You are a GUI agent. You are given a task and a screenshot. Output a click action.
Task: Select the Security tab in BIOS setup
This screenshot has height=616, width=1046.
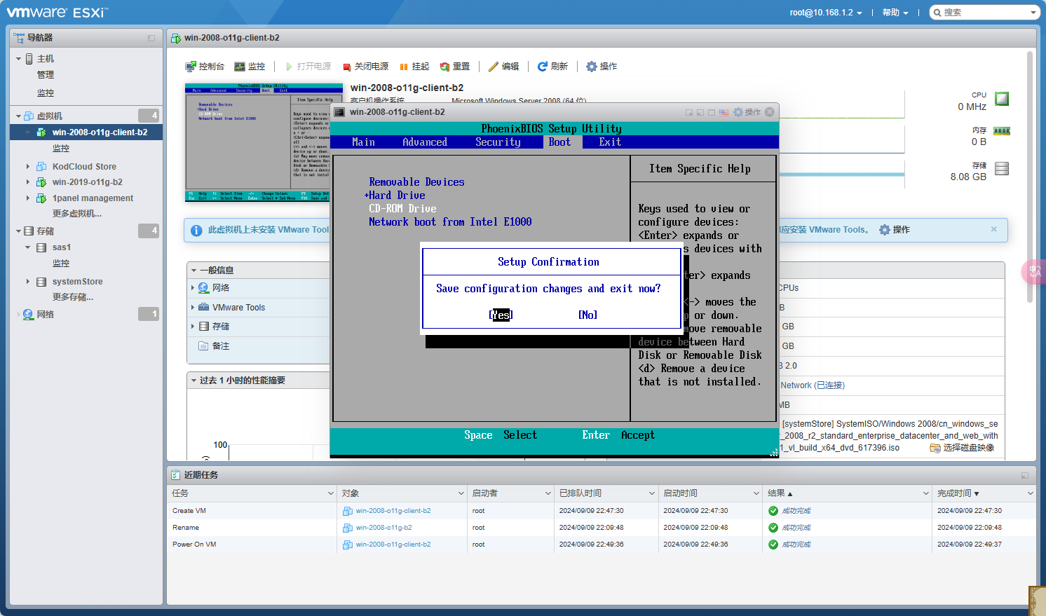coord(498,142)
